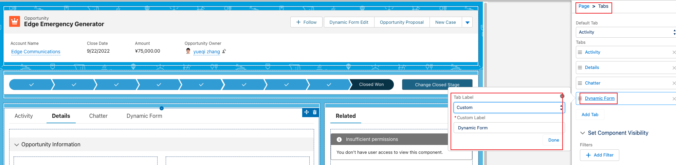The image size is (676, 165).
Task: Grab the drag handle of the Dynamic Form row
Action: (x=580, y=98)
